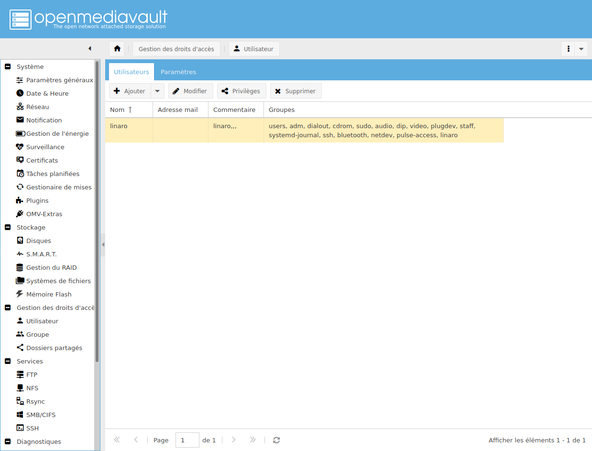Click the page number input field
Image resolution: width=592 pixels, height=451 pixels.
point(187,440)
